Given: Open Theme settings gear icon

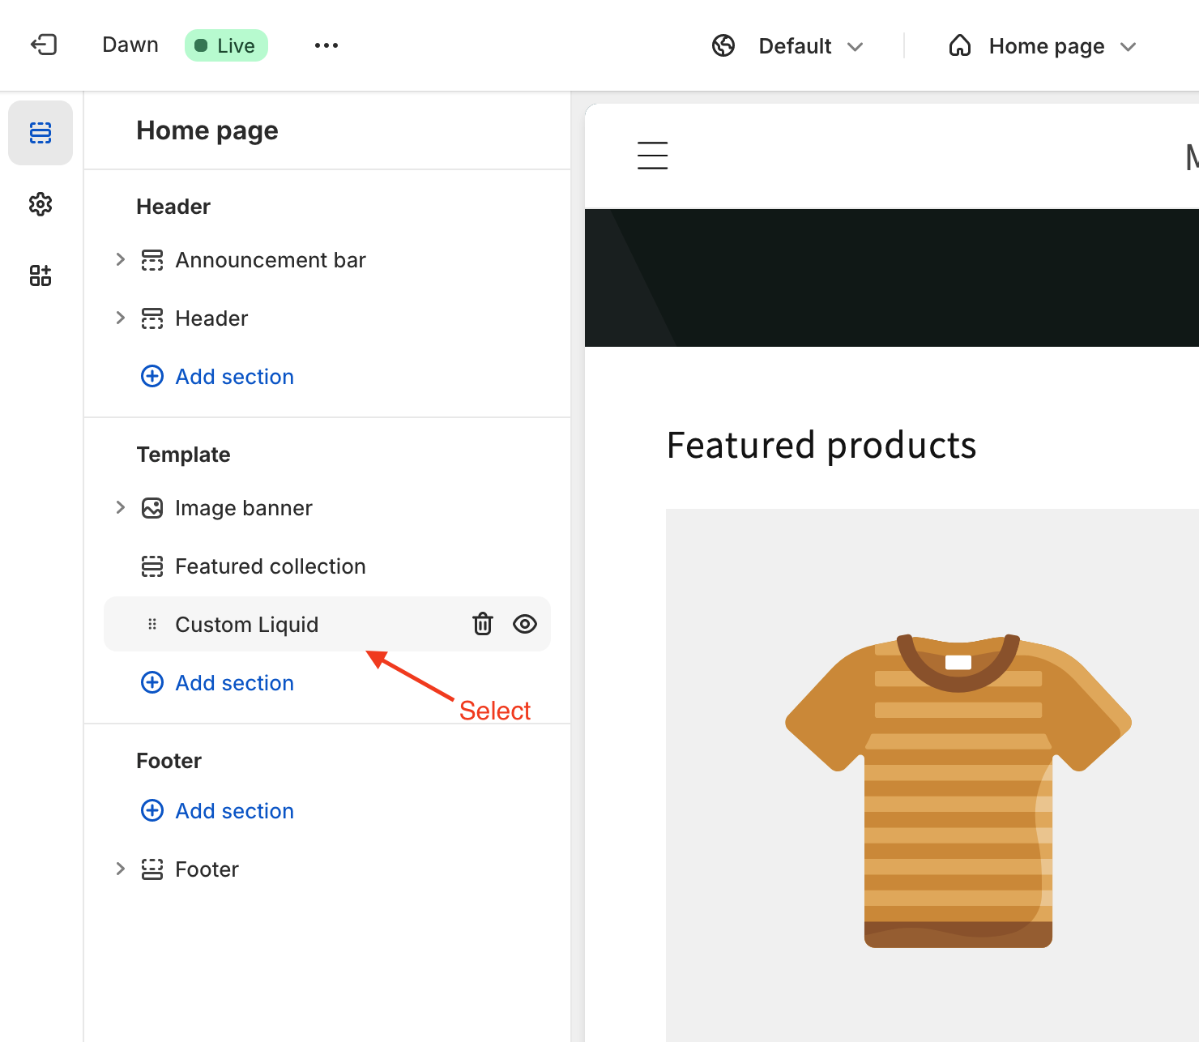Looking at the screenshot, I should click(41, 204).
